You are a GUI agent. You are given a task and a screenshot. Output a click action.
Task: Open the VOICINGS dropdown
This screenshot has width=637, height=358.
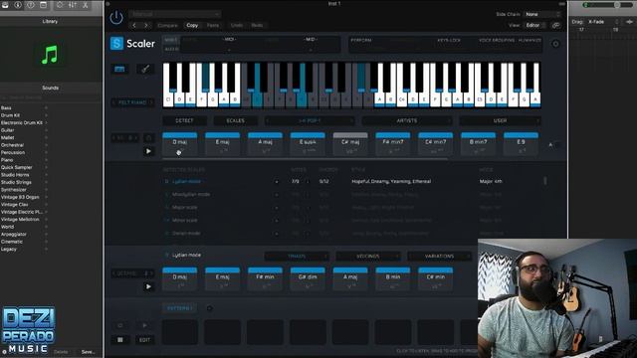367,257
